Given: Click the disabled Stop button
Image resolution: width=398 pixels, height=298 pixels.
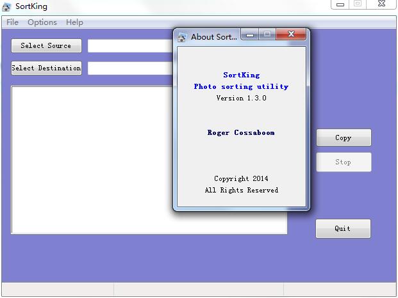Looking at the screenshot, I should pyautogui.click(x=344, y=162).
